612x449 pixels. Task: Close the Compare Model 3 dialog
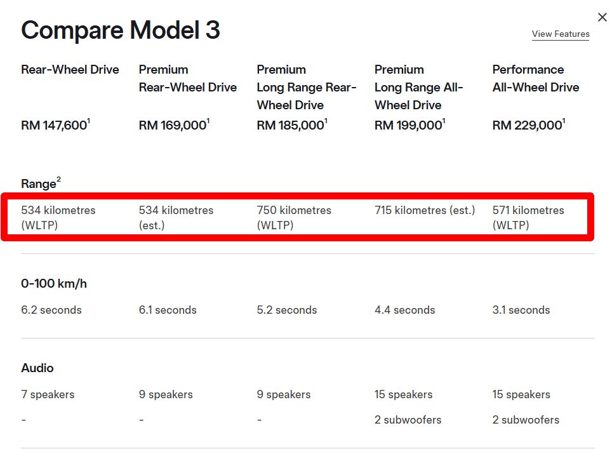point(602,17)
